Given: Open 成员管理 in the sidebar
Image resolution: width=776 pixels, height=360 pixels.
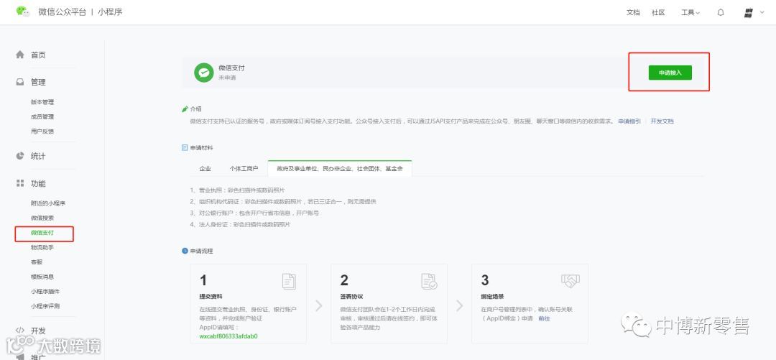Looking at the screenshot, I should point(42,117).
